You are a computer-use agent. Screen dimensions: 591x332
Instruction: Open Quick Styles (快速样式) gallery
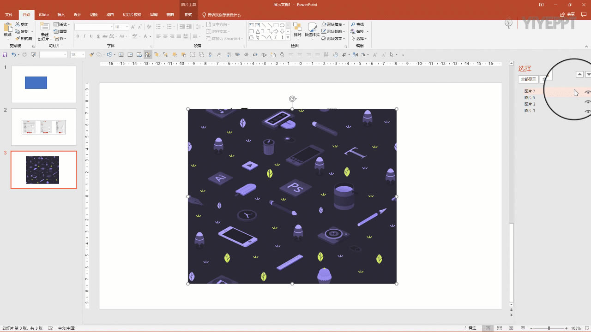coord(312,31)
